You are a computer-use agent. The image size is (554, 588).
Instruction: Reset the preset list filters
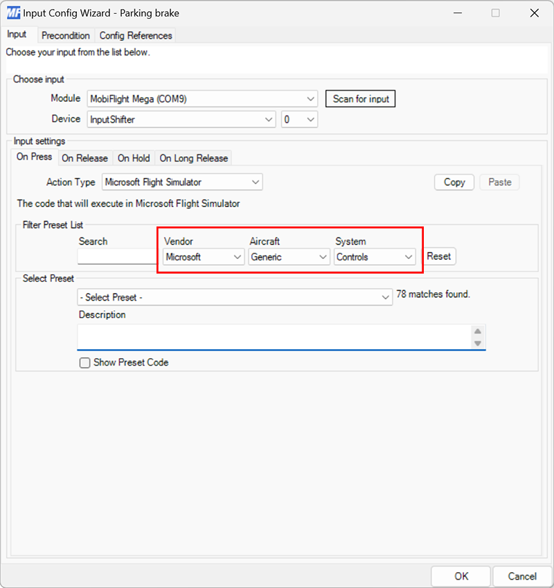click(439, 256)
